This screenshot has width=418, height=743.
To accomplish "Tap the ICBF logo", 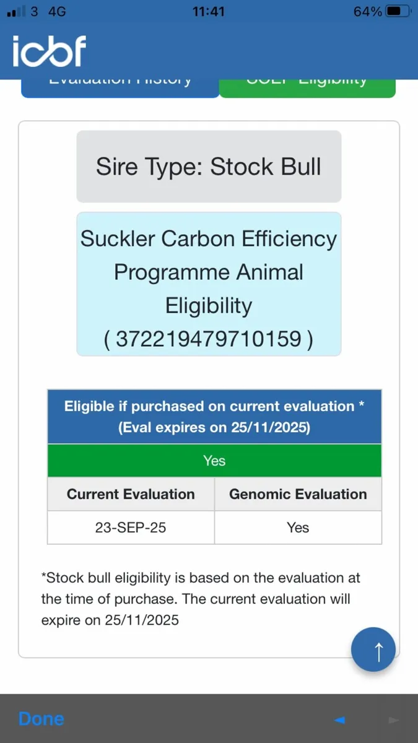I will pyautogui.click(x=50, y=51).
